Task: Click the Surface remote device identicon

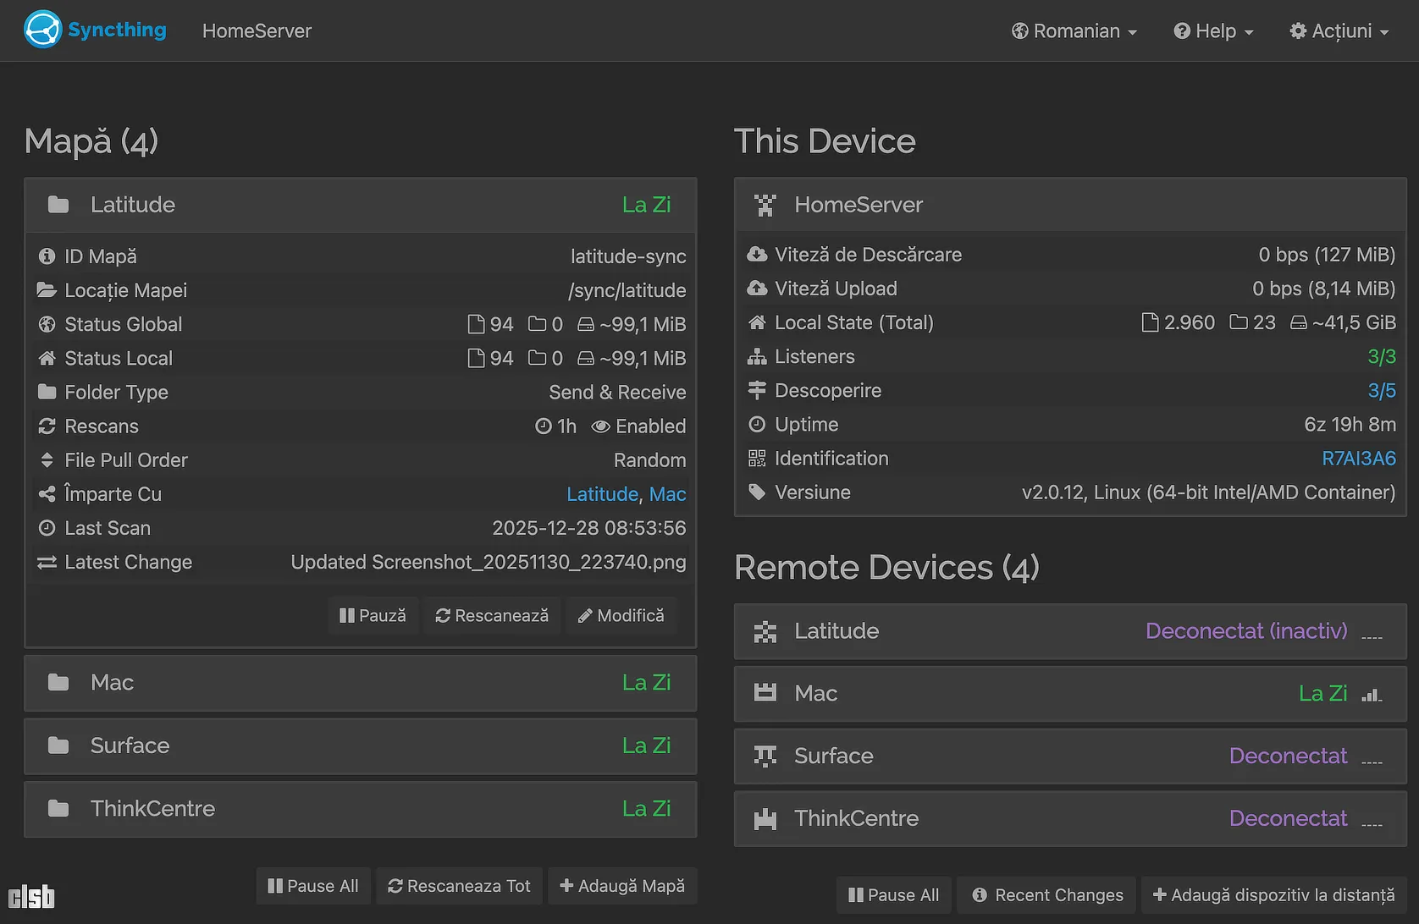Action: (765, 756)
